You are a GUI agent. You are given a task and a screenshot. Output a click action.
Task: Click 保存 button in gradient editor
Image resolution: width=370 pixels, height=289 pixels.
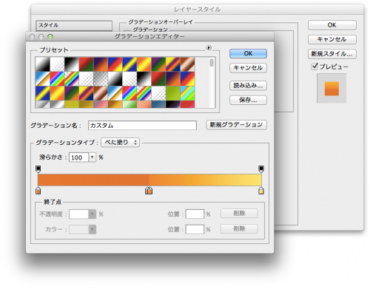(x=248, y=100)
